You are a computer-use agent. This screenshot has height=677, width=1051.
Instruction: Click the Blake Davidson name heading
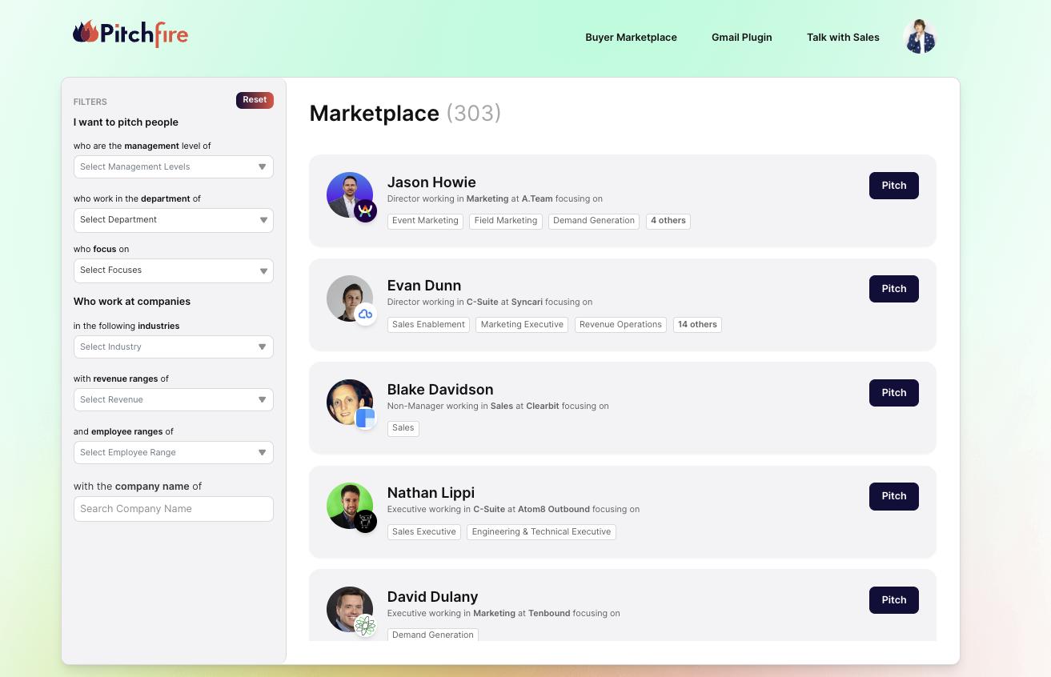440,390
